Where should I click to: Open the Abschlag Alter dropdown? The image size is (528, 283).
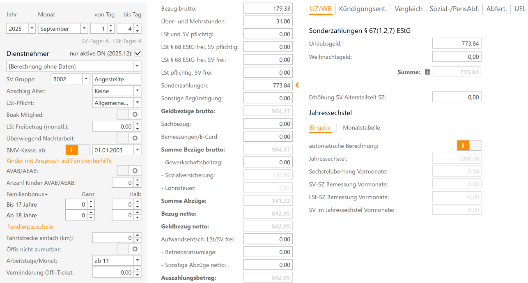[136, 90]
